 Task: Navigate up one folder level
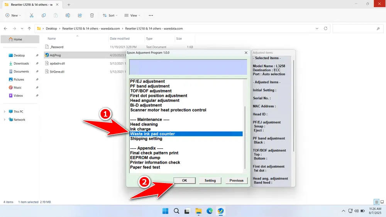(29, 29)
